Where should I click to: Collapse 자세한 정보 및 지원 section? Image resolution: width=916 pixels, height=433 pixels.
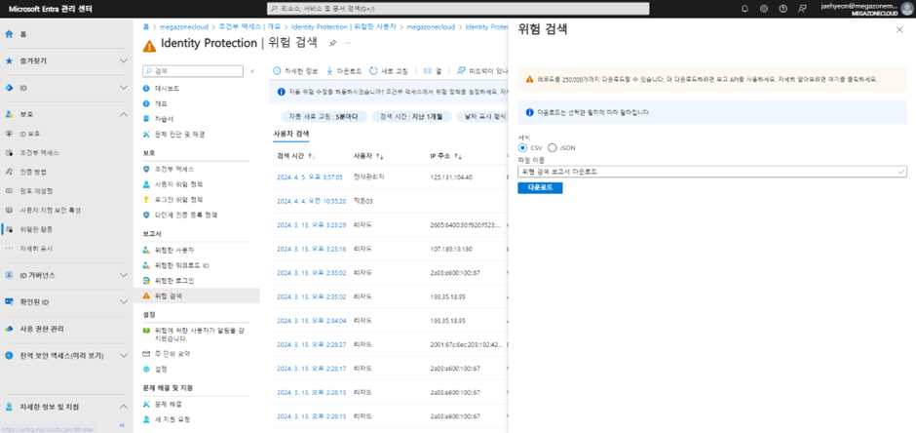[x=124, y=407]
